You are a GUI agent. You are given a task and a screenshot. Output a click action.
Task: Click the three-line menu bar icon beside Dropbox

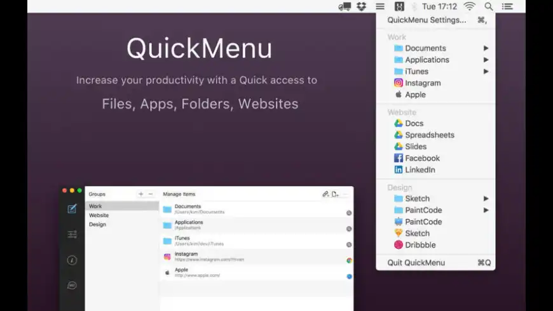(x=380, y=6)
